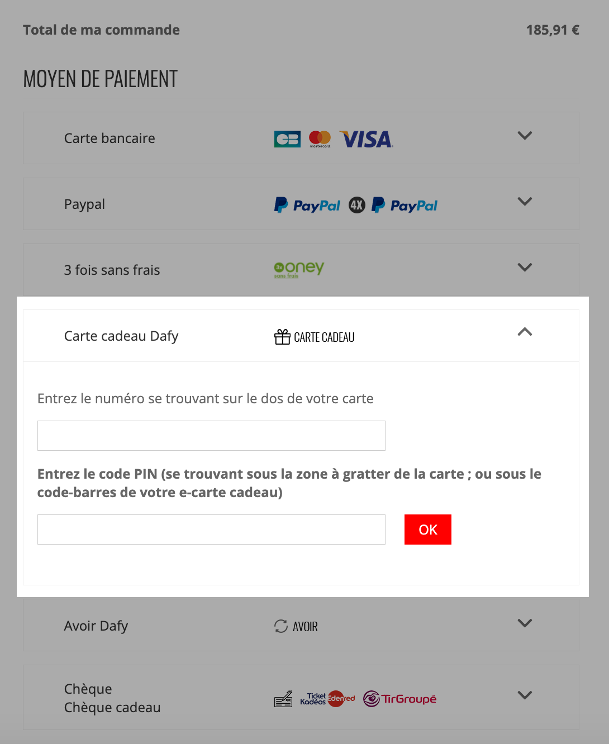Click the red OK button

[x=428, y=530]
